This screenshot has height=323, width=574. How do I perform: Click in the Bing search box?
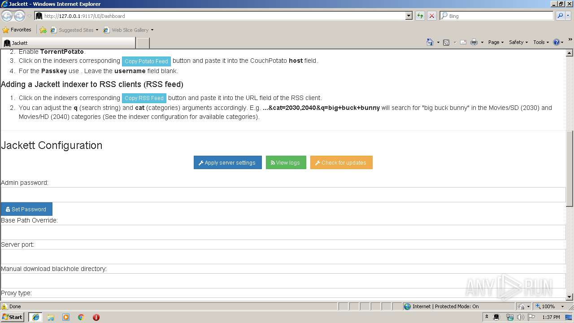(497, 16)
